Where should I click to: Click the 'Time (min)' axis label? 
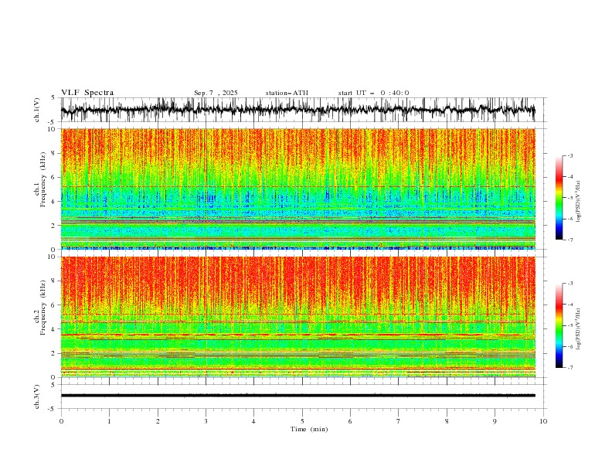coord(309,429)
